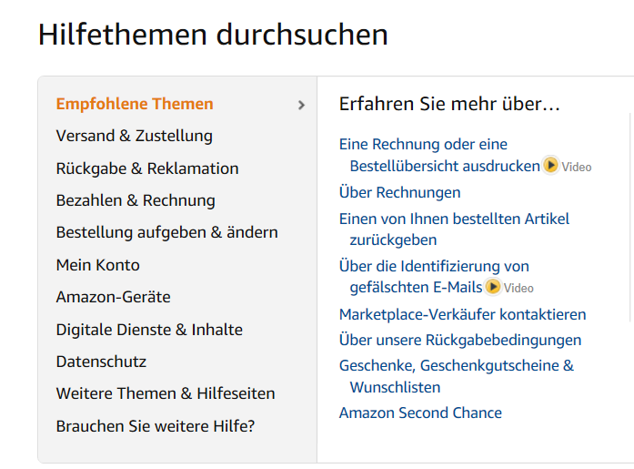Choose Rückgabe & Reklamation from the sidebar
634x469 pixels.
coord(147,168)
